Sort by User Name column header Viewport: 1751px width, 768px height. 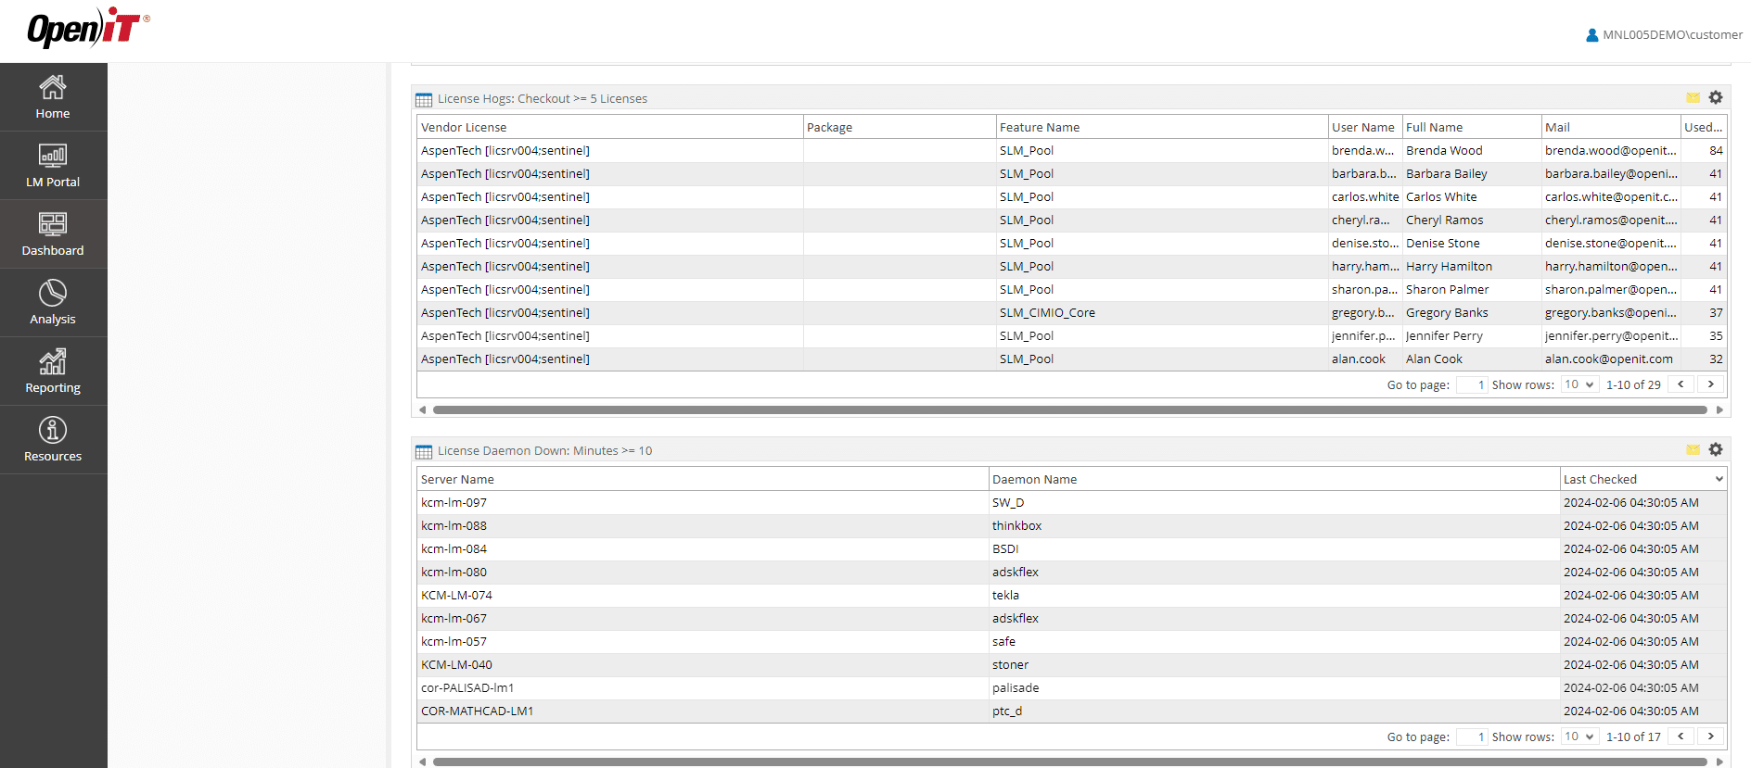pos(1365,127)
